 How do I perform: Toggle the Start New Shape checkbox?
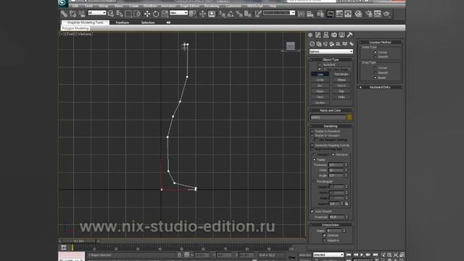click(x=320, y=69)
